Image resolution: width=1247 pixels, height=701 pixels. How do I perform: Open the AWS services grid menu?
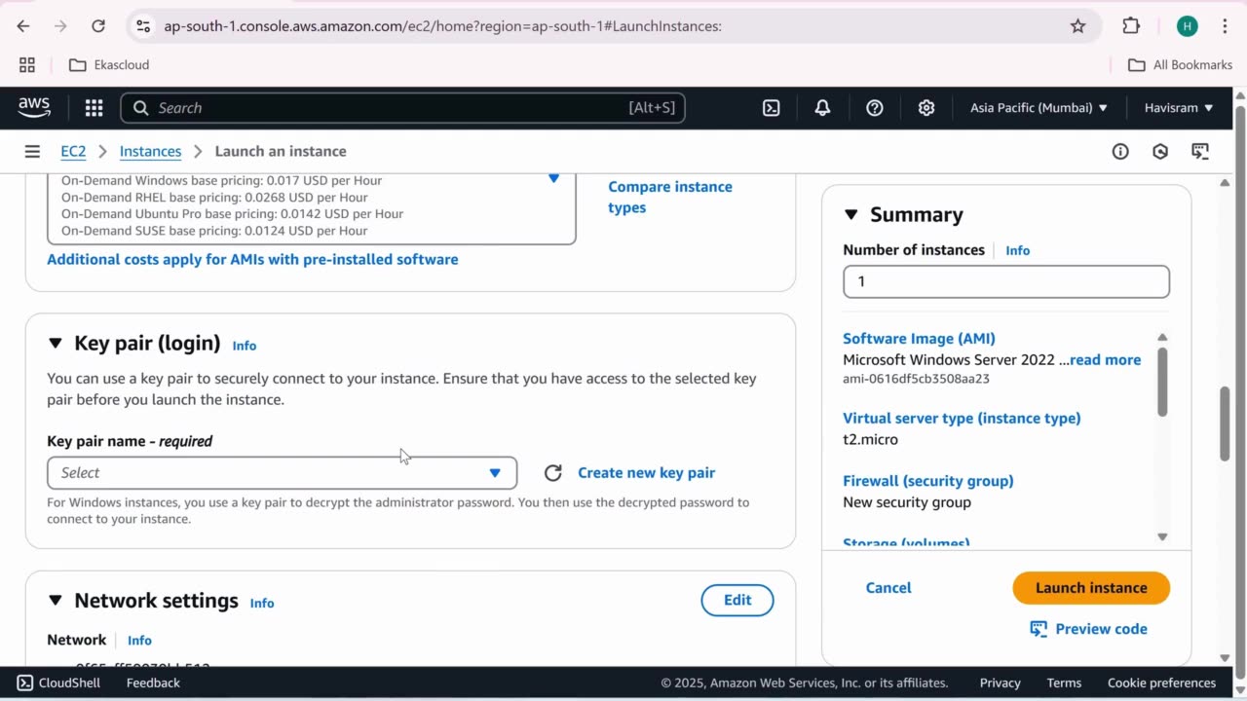pyautogui.click(x=94, y=108)
